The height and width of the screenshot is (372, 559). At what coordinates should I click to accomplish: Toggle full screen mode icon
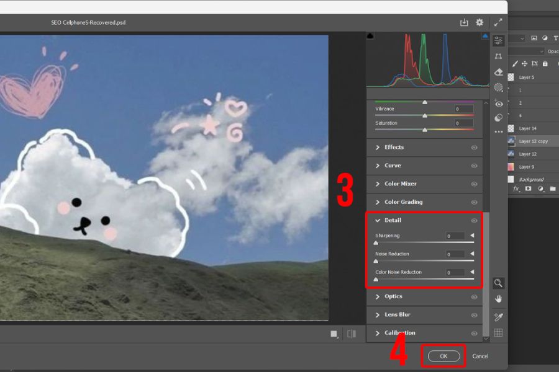[498, 22]
